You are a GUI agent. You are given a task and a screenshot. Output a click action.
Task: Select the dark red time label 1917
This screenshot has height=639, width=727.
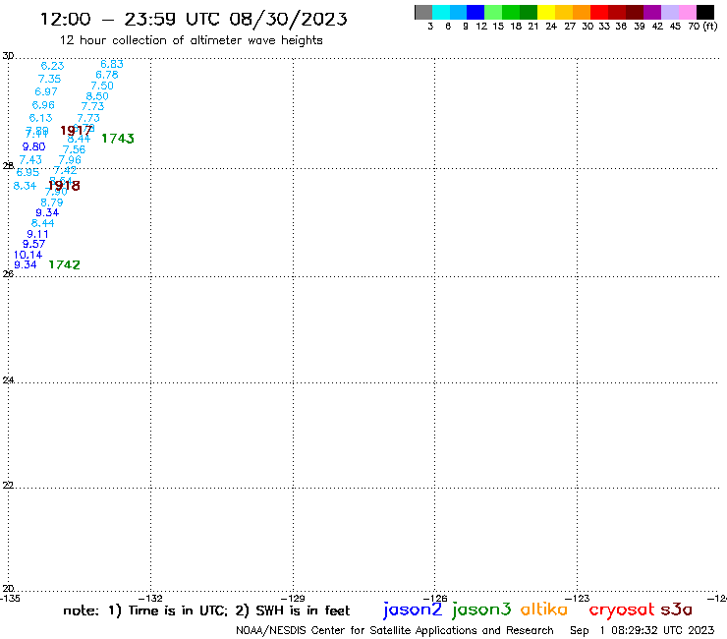click(77, 131)
